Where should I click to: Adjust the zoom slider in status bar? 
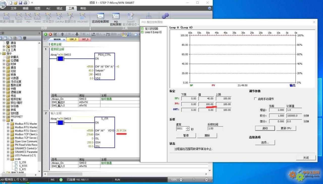194,180
